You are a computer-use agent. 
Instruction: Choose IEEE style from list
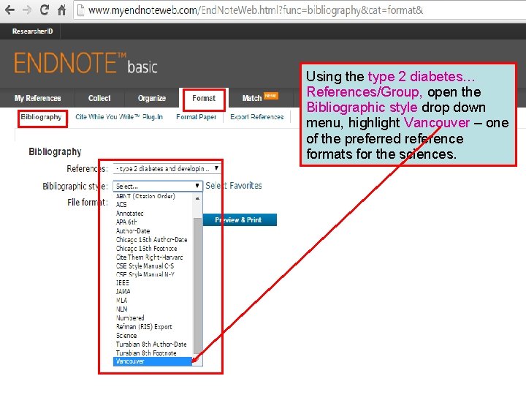153,283
